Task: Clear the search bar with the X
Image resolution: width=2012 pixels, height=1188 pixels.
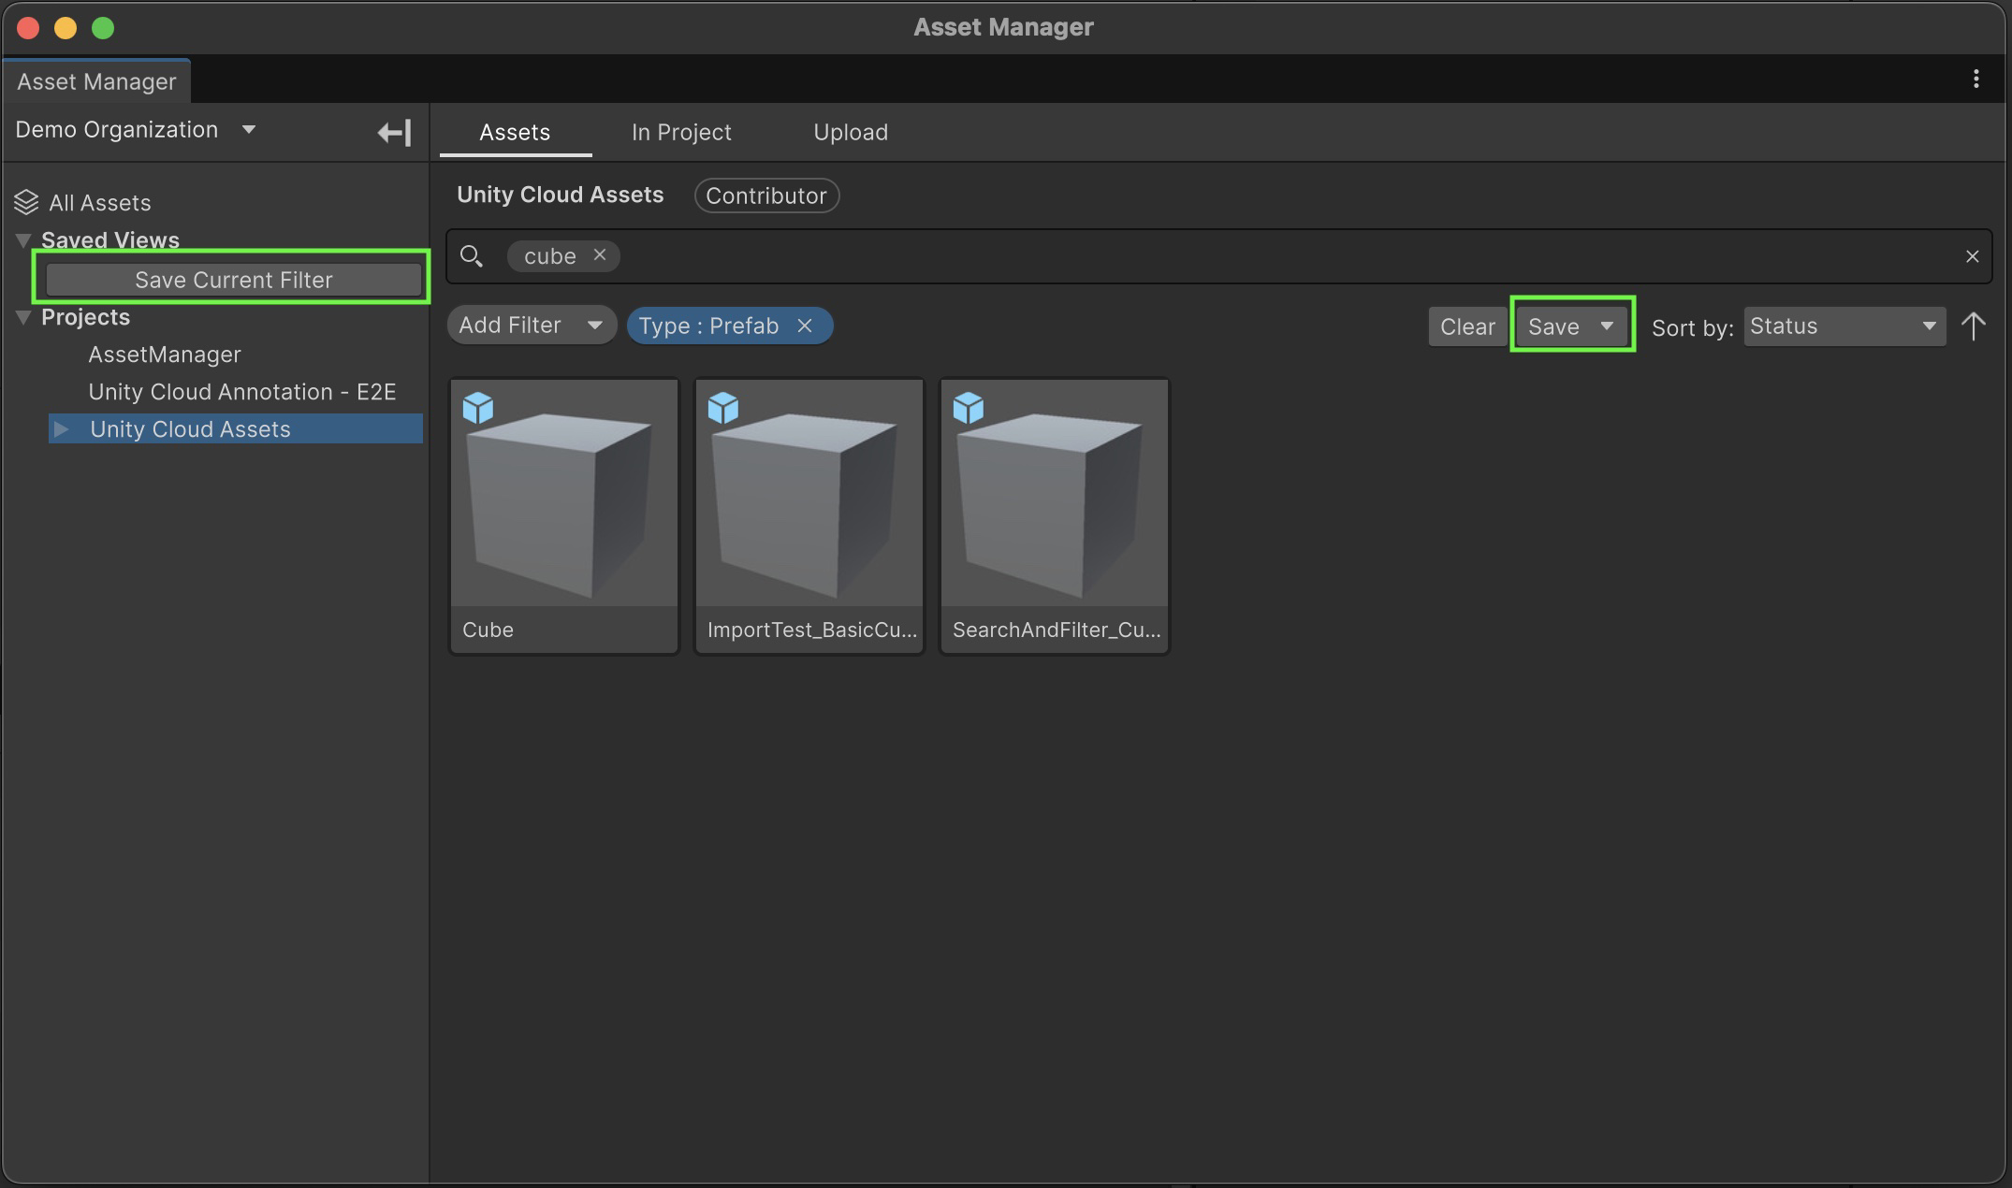Action: [x=1972, y=256]
